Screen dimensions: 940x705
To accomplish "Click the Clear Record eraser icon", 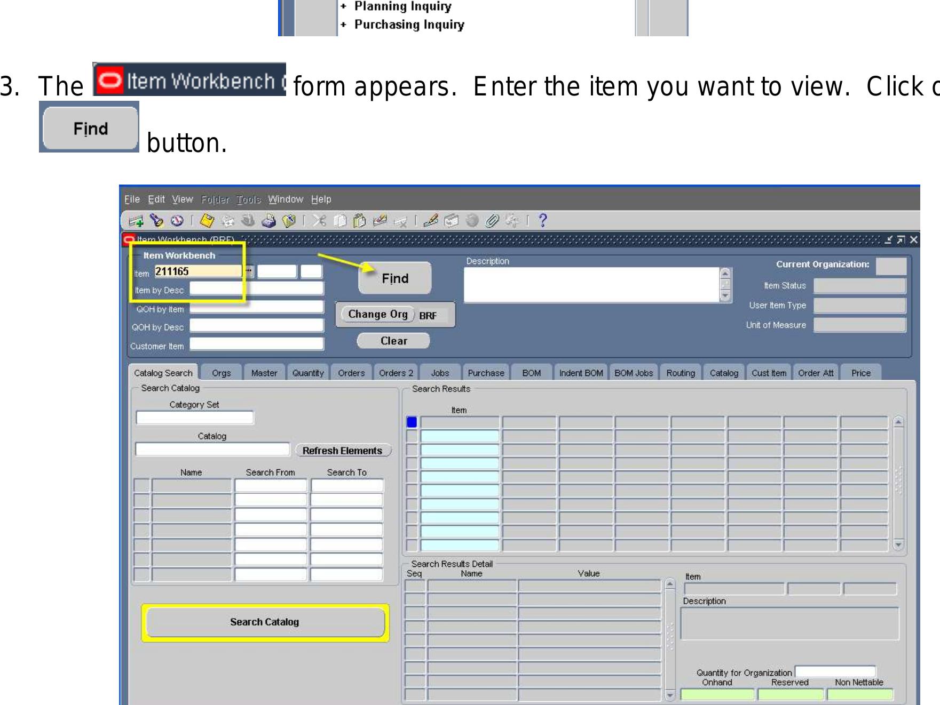I will (380, 220).
